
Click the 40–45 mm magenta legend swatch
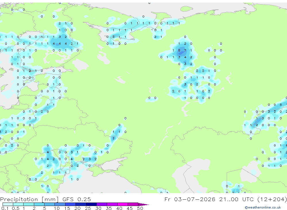point(123,204)
